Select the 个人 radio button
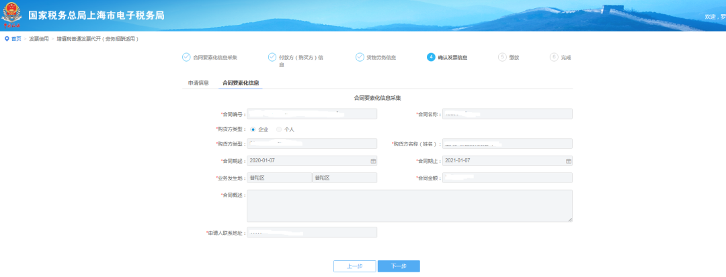Screen dimensions: 726x277 click(279, 129)
